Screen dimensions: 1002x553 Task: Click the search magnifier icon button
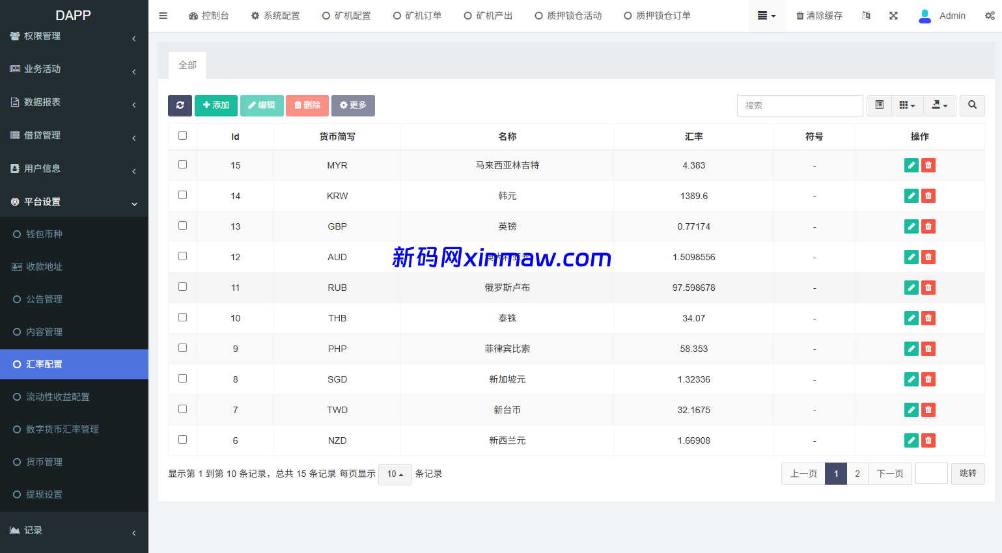(972, 105)
